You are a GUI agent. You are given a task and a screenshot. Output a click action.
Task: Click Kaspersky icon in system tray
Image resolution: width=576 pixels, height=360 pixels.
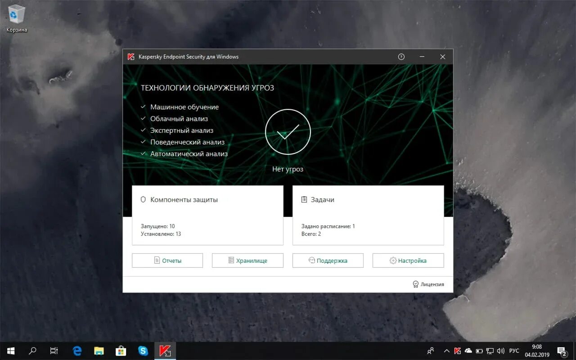point(458,351)
